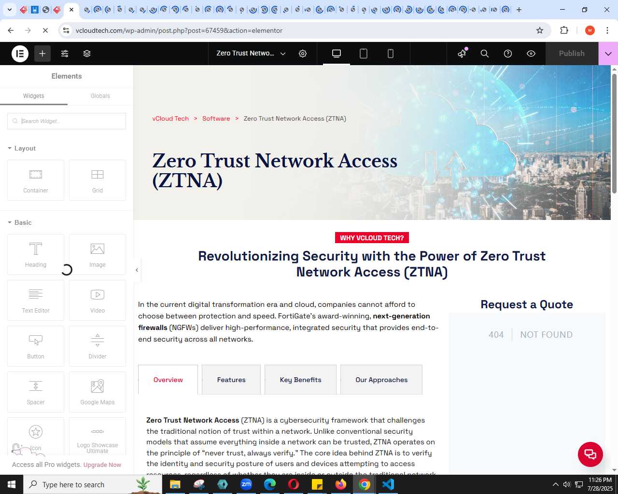This screenshot has width=618, height=494.
Task: Click the volume speaker tray icon
Action: (567, 484)
